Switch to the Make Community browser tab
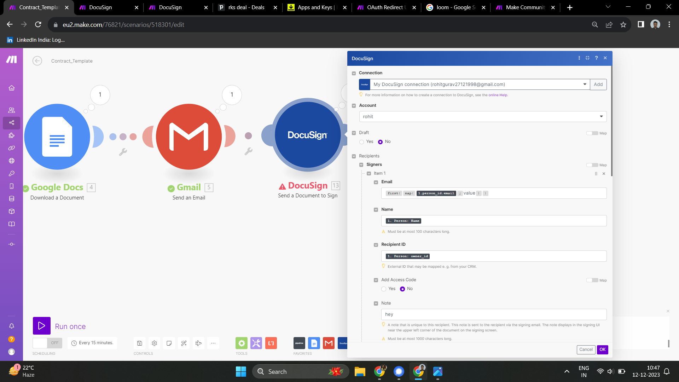679x382 pixels. (525, 7)
